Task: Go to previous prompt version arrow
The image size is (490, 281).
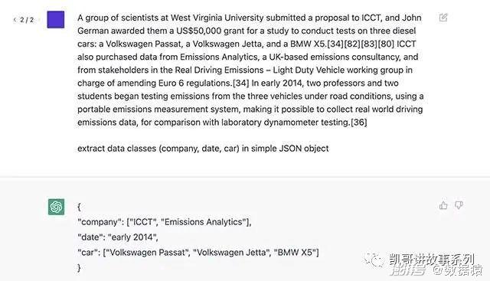Action: 15,20
